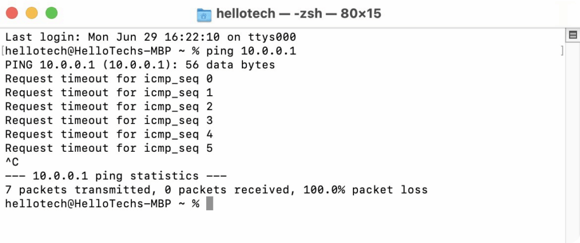This screenshot has height=243, width=580.
Task: Click the red close window button
Action: (x=12, y=12)
